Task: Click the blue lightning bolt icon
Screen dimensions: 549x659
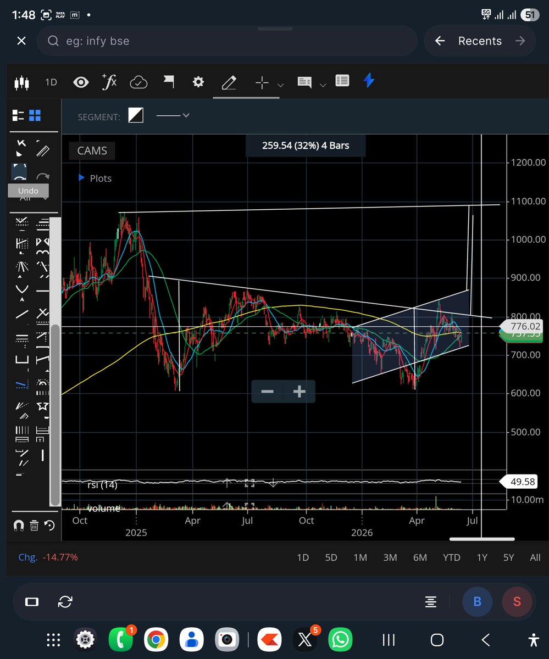Action: point(369,81)
